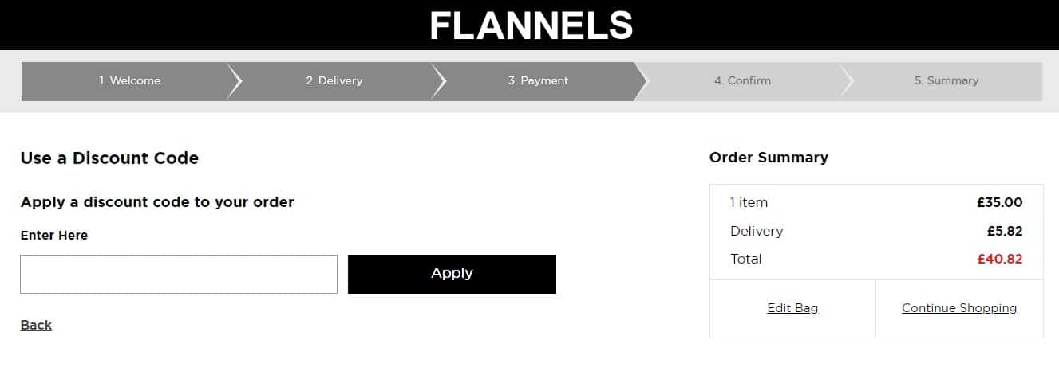Follow the Back link
The height and width of the screenshot is (375, 1059).
tap(36, 325)
